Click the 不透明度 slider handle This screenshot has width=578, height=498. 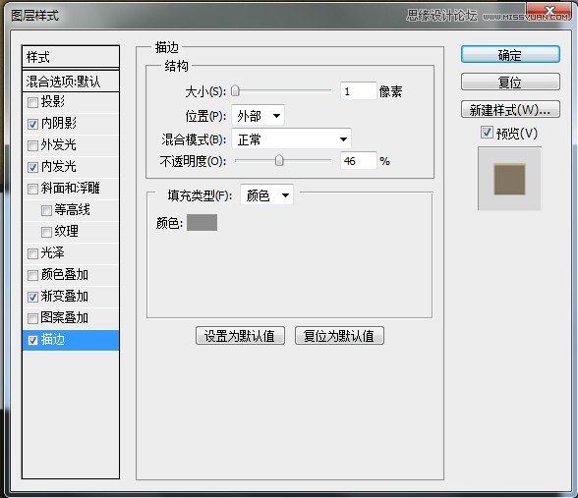pos(279,160)
